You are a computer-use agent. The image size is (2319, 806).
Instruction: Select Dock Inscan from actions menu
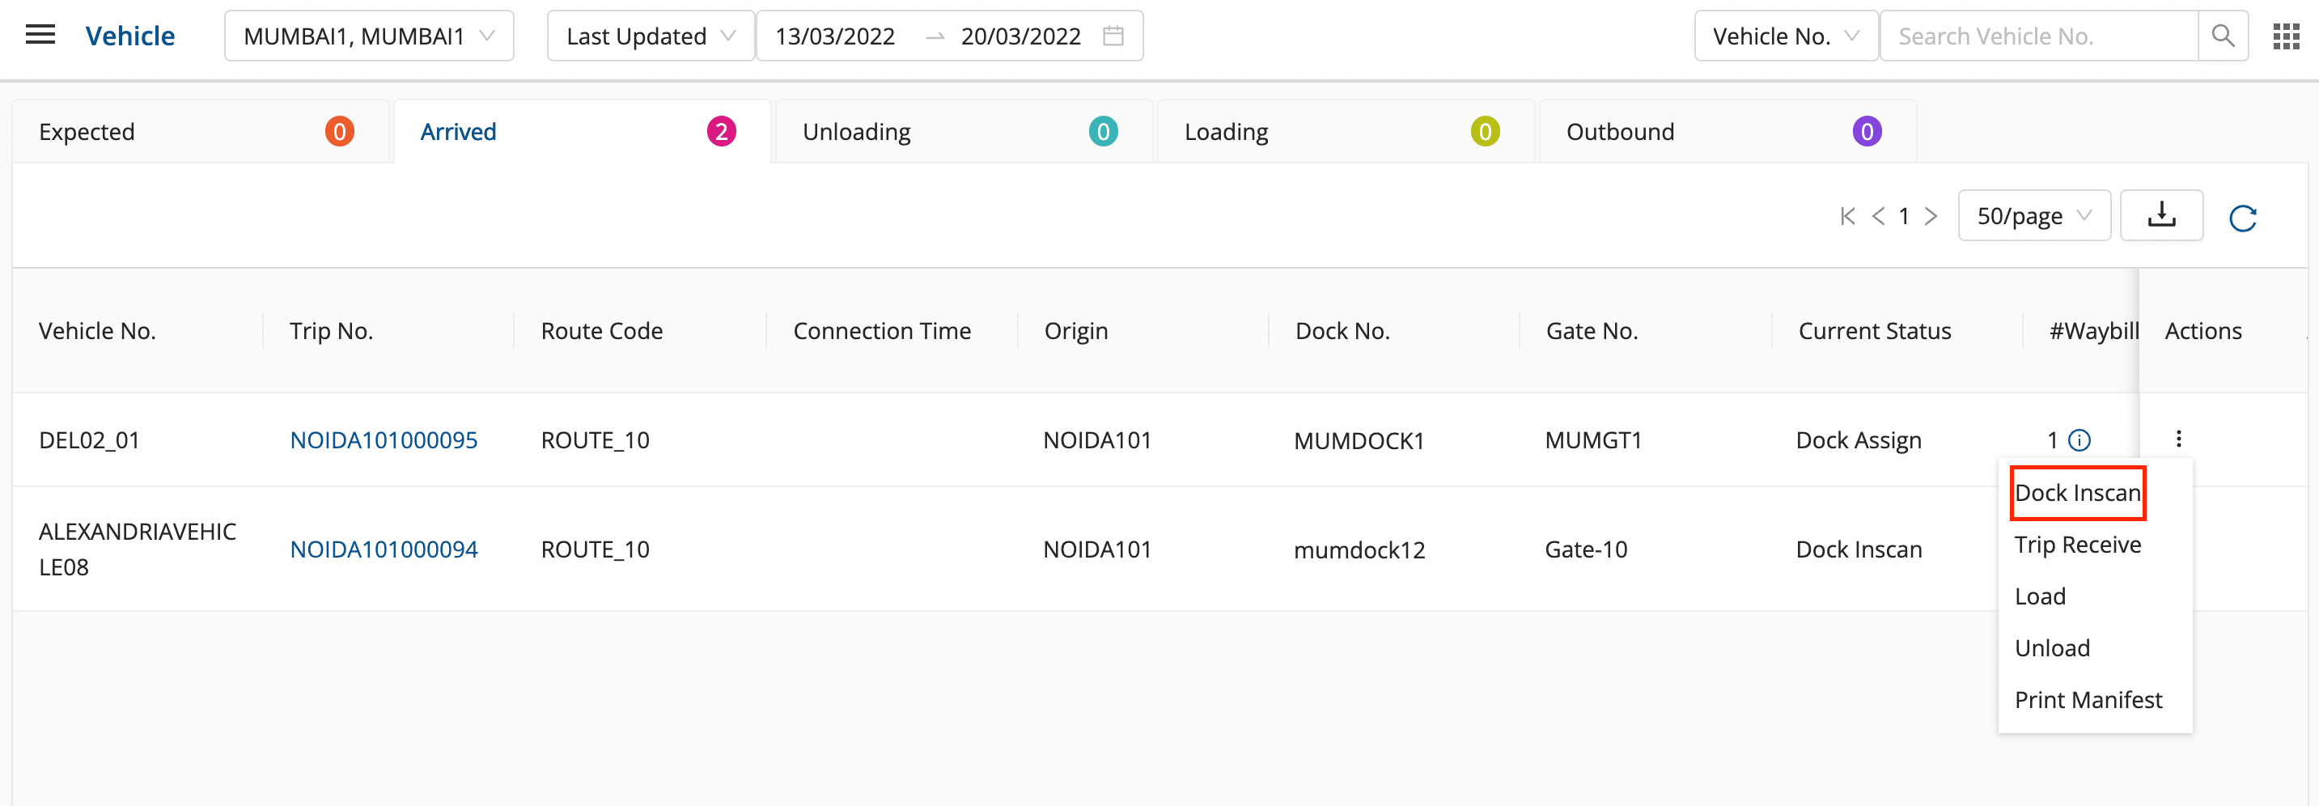(2077, 493)
